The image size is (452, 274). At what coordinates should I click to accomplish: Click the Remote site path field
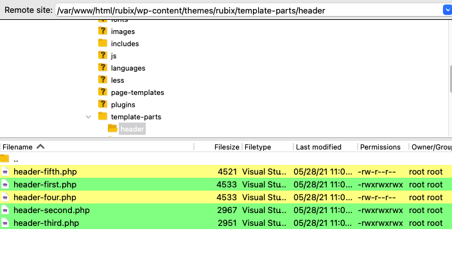[x=248, y=10]
